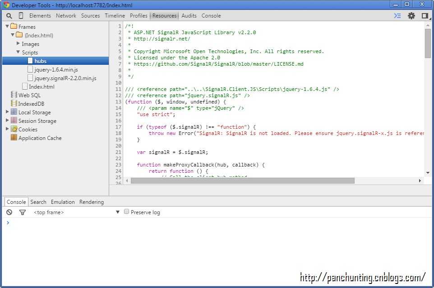Image resolution: width=434 pixels, height=288 pixels.
Task: Open the top frame context dropdown
Action: point(77,212)
